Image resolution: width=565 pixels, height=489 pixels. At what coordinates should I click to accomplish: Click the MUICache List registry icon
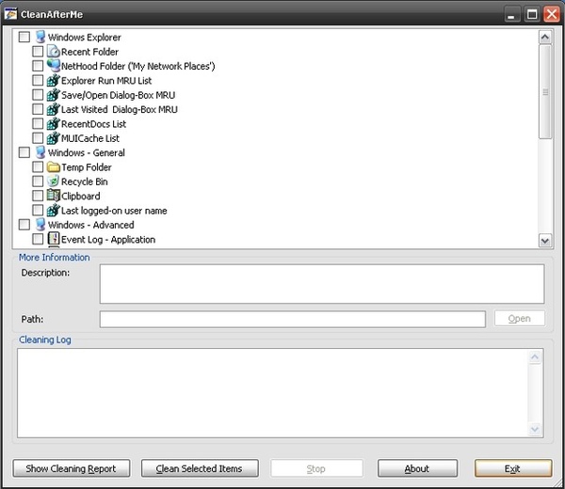(54, 138)
